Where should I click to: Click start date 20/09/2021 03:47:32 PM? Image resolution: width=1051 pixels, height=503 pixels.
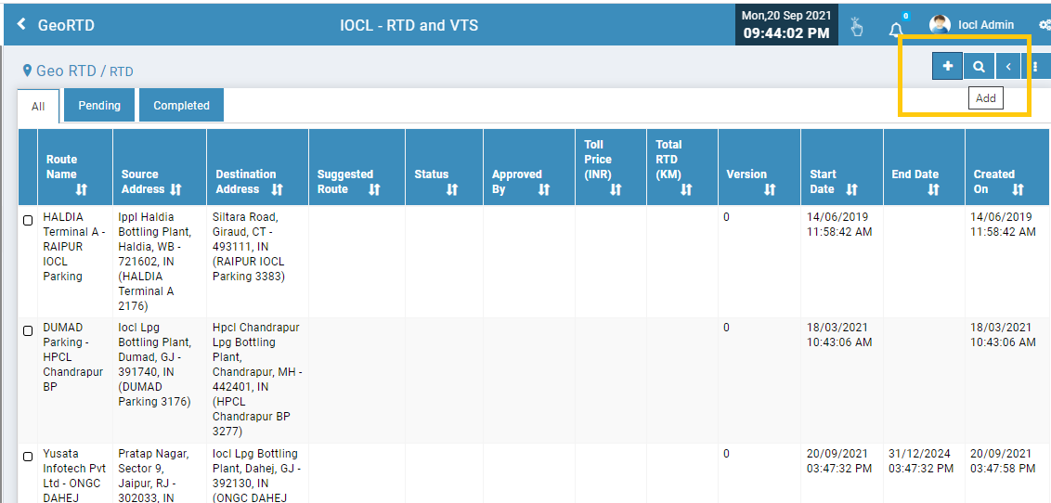[841, 461]
